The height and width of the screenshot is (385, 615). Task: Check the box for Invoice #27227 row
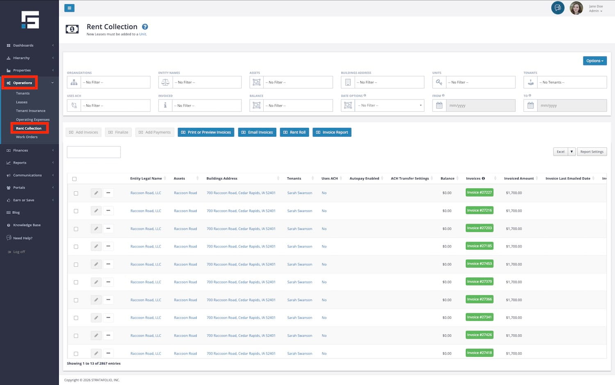[x=76, y=193]
